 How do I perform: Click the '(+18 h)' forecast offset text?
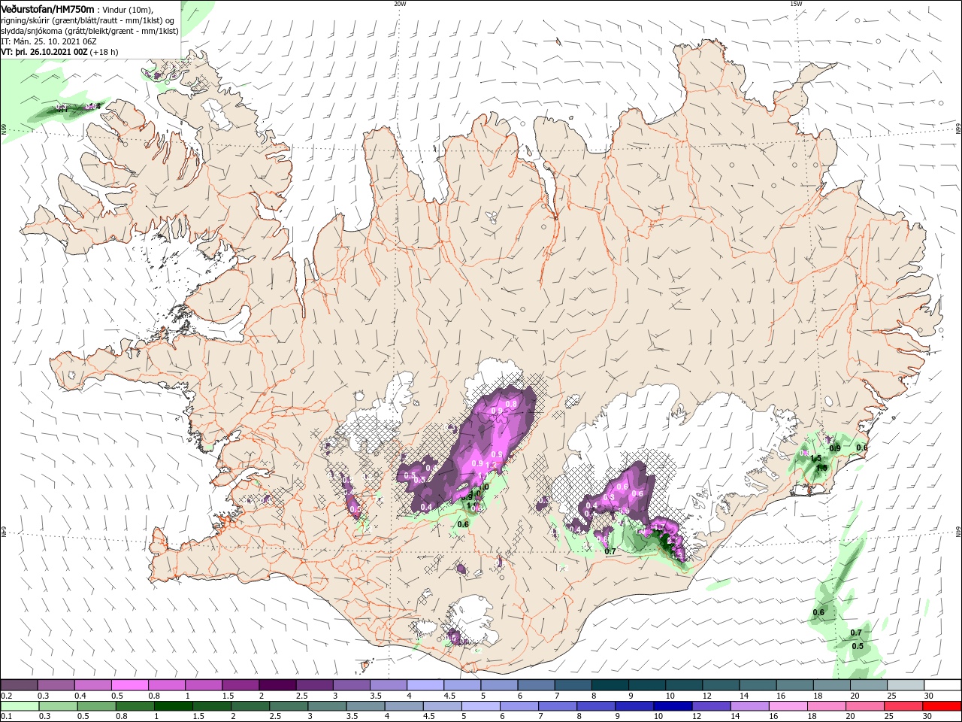[104, 52]
